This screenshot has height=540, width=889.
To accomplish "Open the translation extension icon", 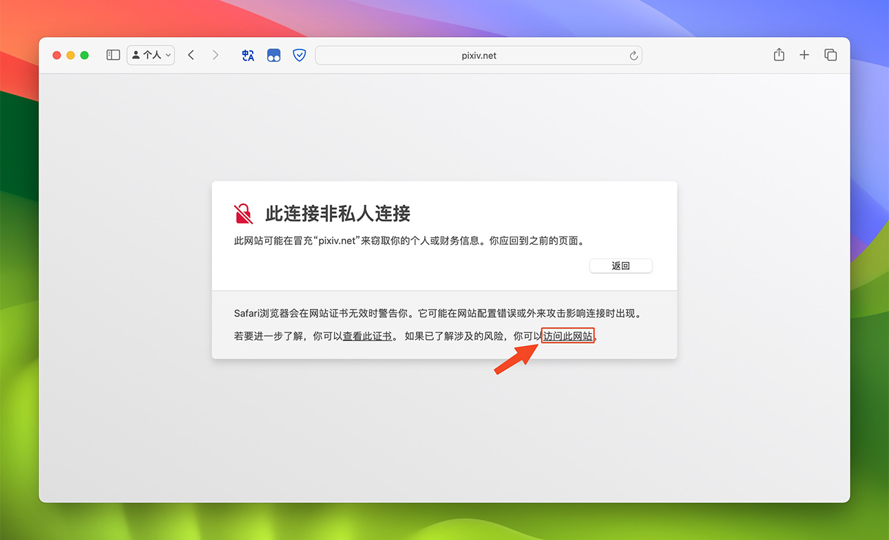I will (x=249, y=56).
